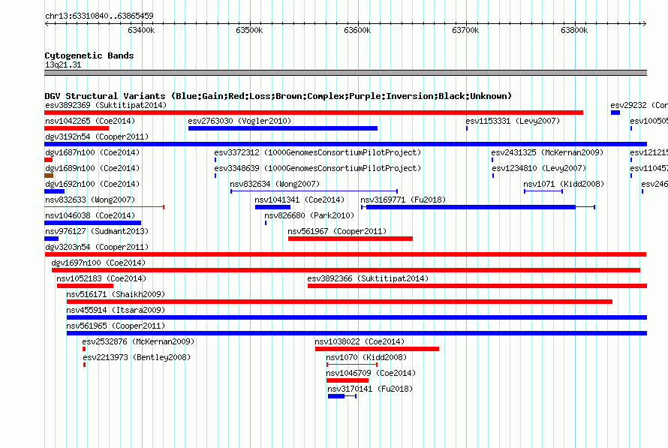Select the nsv455914 (Itsara2009) label

click(x=116, y=310)
